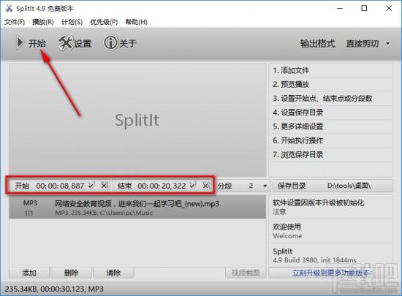Confirm start time with its checkmark icon
402x296 pixels.
91,185
